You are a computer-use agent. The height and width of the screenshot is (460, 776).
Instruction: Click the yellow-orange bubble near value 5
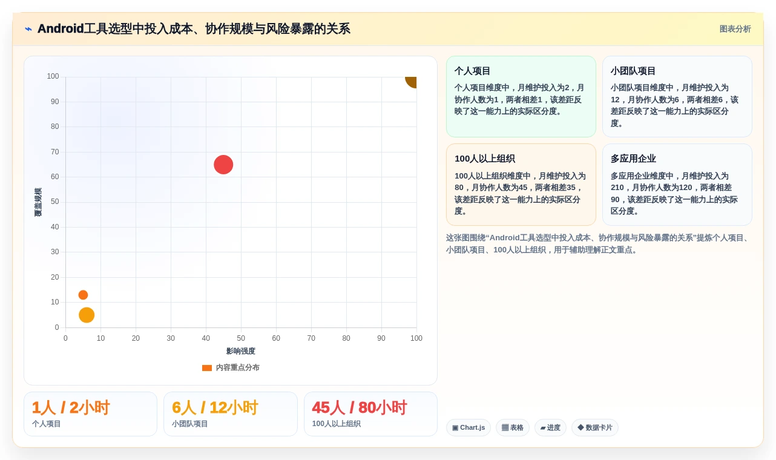coord(87,315)
